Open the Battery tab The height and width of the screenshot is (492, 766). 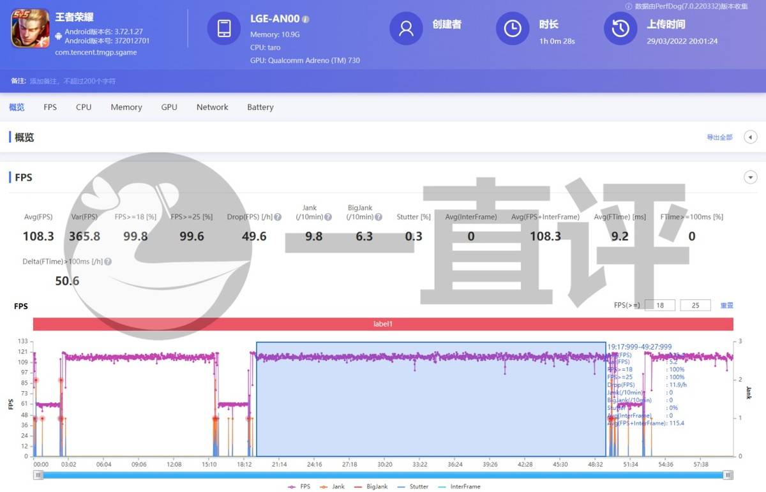(x=260, y=107)
